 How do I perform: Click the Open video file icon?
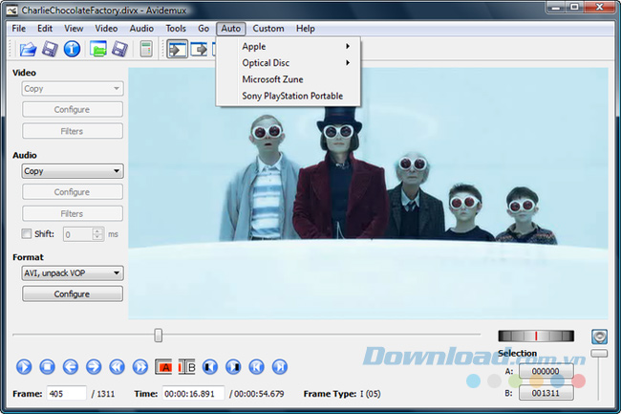click(28, 50)
